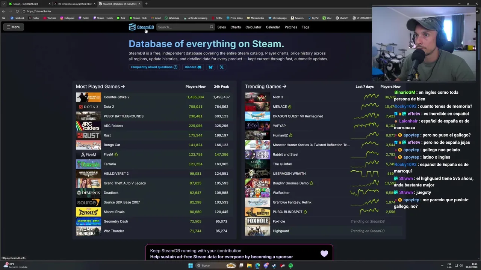Image resolution: width=481 pixels, height=270 pixels.
Task: Click the SteamDB logo link
Action: [141, 27]
